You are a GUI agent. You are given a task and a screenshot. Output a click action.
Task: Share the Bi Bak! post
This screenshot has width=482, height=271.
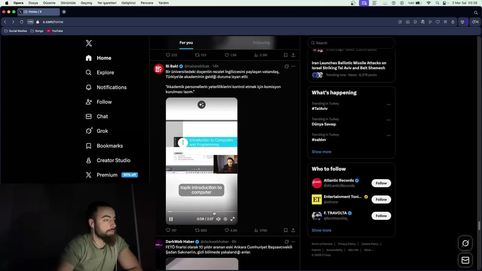[x=293, y=230]
